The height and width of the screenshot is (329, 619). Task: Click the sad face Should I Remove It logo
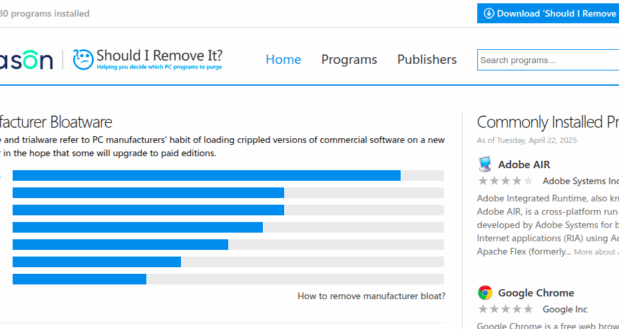coord(83,60)
